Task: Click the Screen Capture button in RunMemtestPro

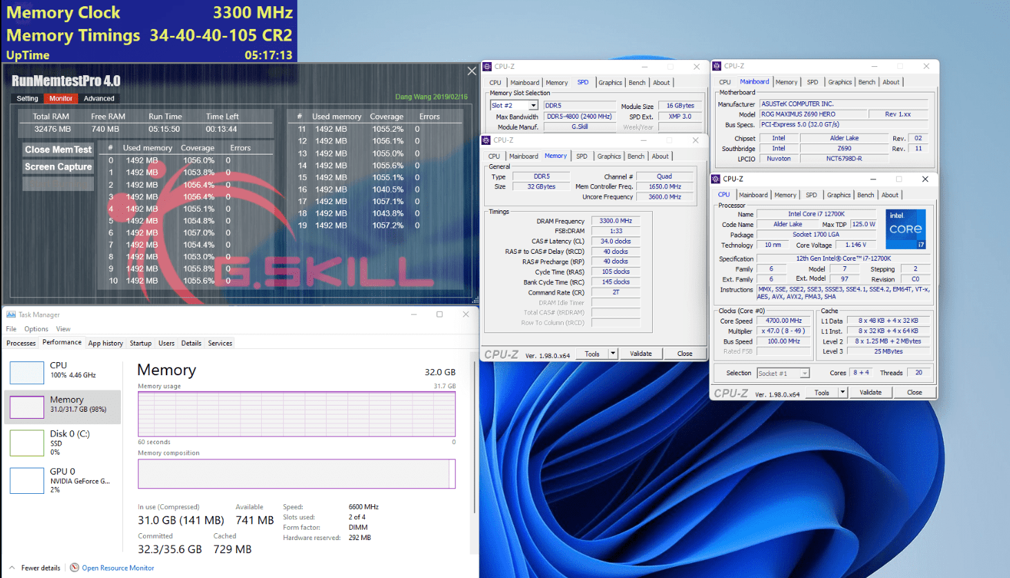Action: coord(58,167)
